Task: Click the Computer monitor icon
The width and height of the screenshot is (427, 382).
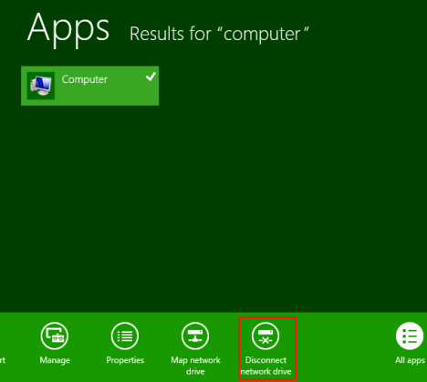Action: tap(41, 86)
